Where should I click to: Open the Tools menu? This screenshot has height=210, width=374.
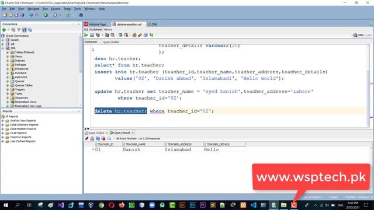tap(77, 9)
